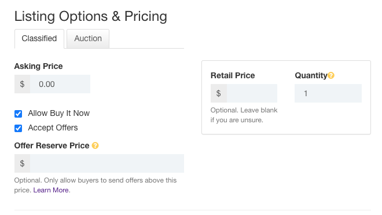Click the Quantity label text
This screenshot has width=382, height=215.
click(x=311, y=75)
